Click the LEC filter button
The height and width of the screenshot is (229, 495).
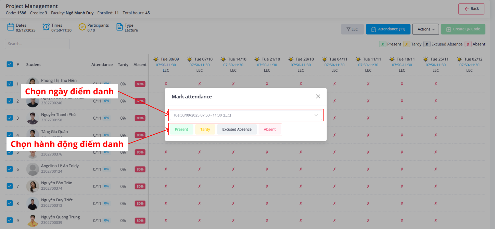click(352, 29)
